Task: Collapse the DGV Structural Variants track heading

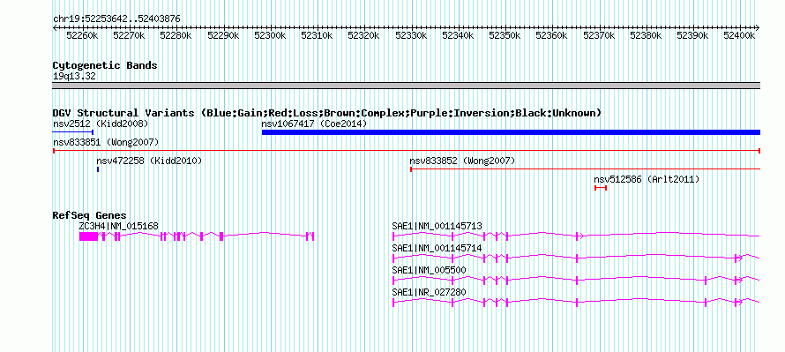Action: pos(326,113)
